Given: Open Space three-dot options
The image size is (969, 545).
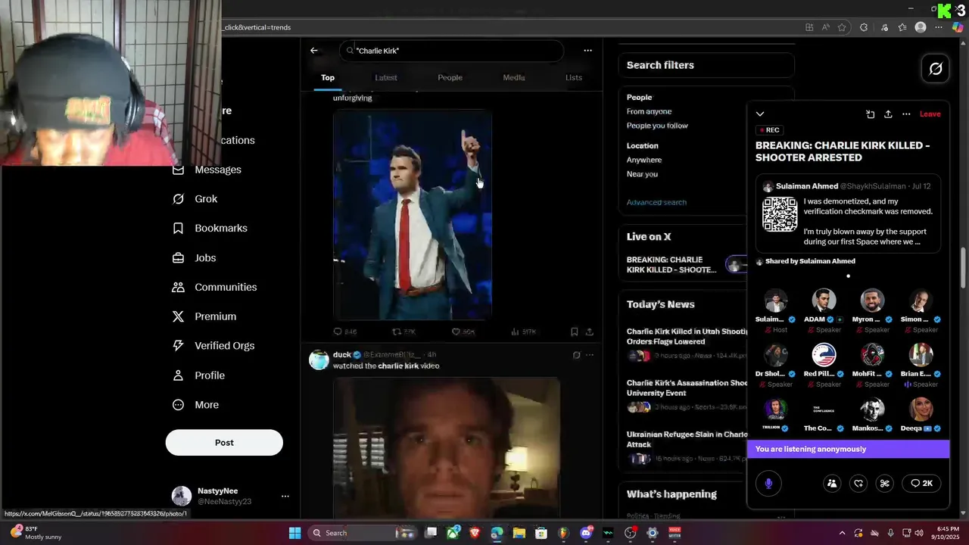Looking at the screenshot, I should 906,114.
